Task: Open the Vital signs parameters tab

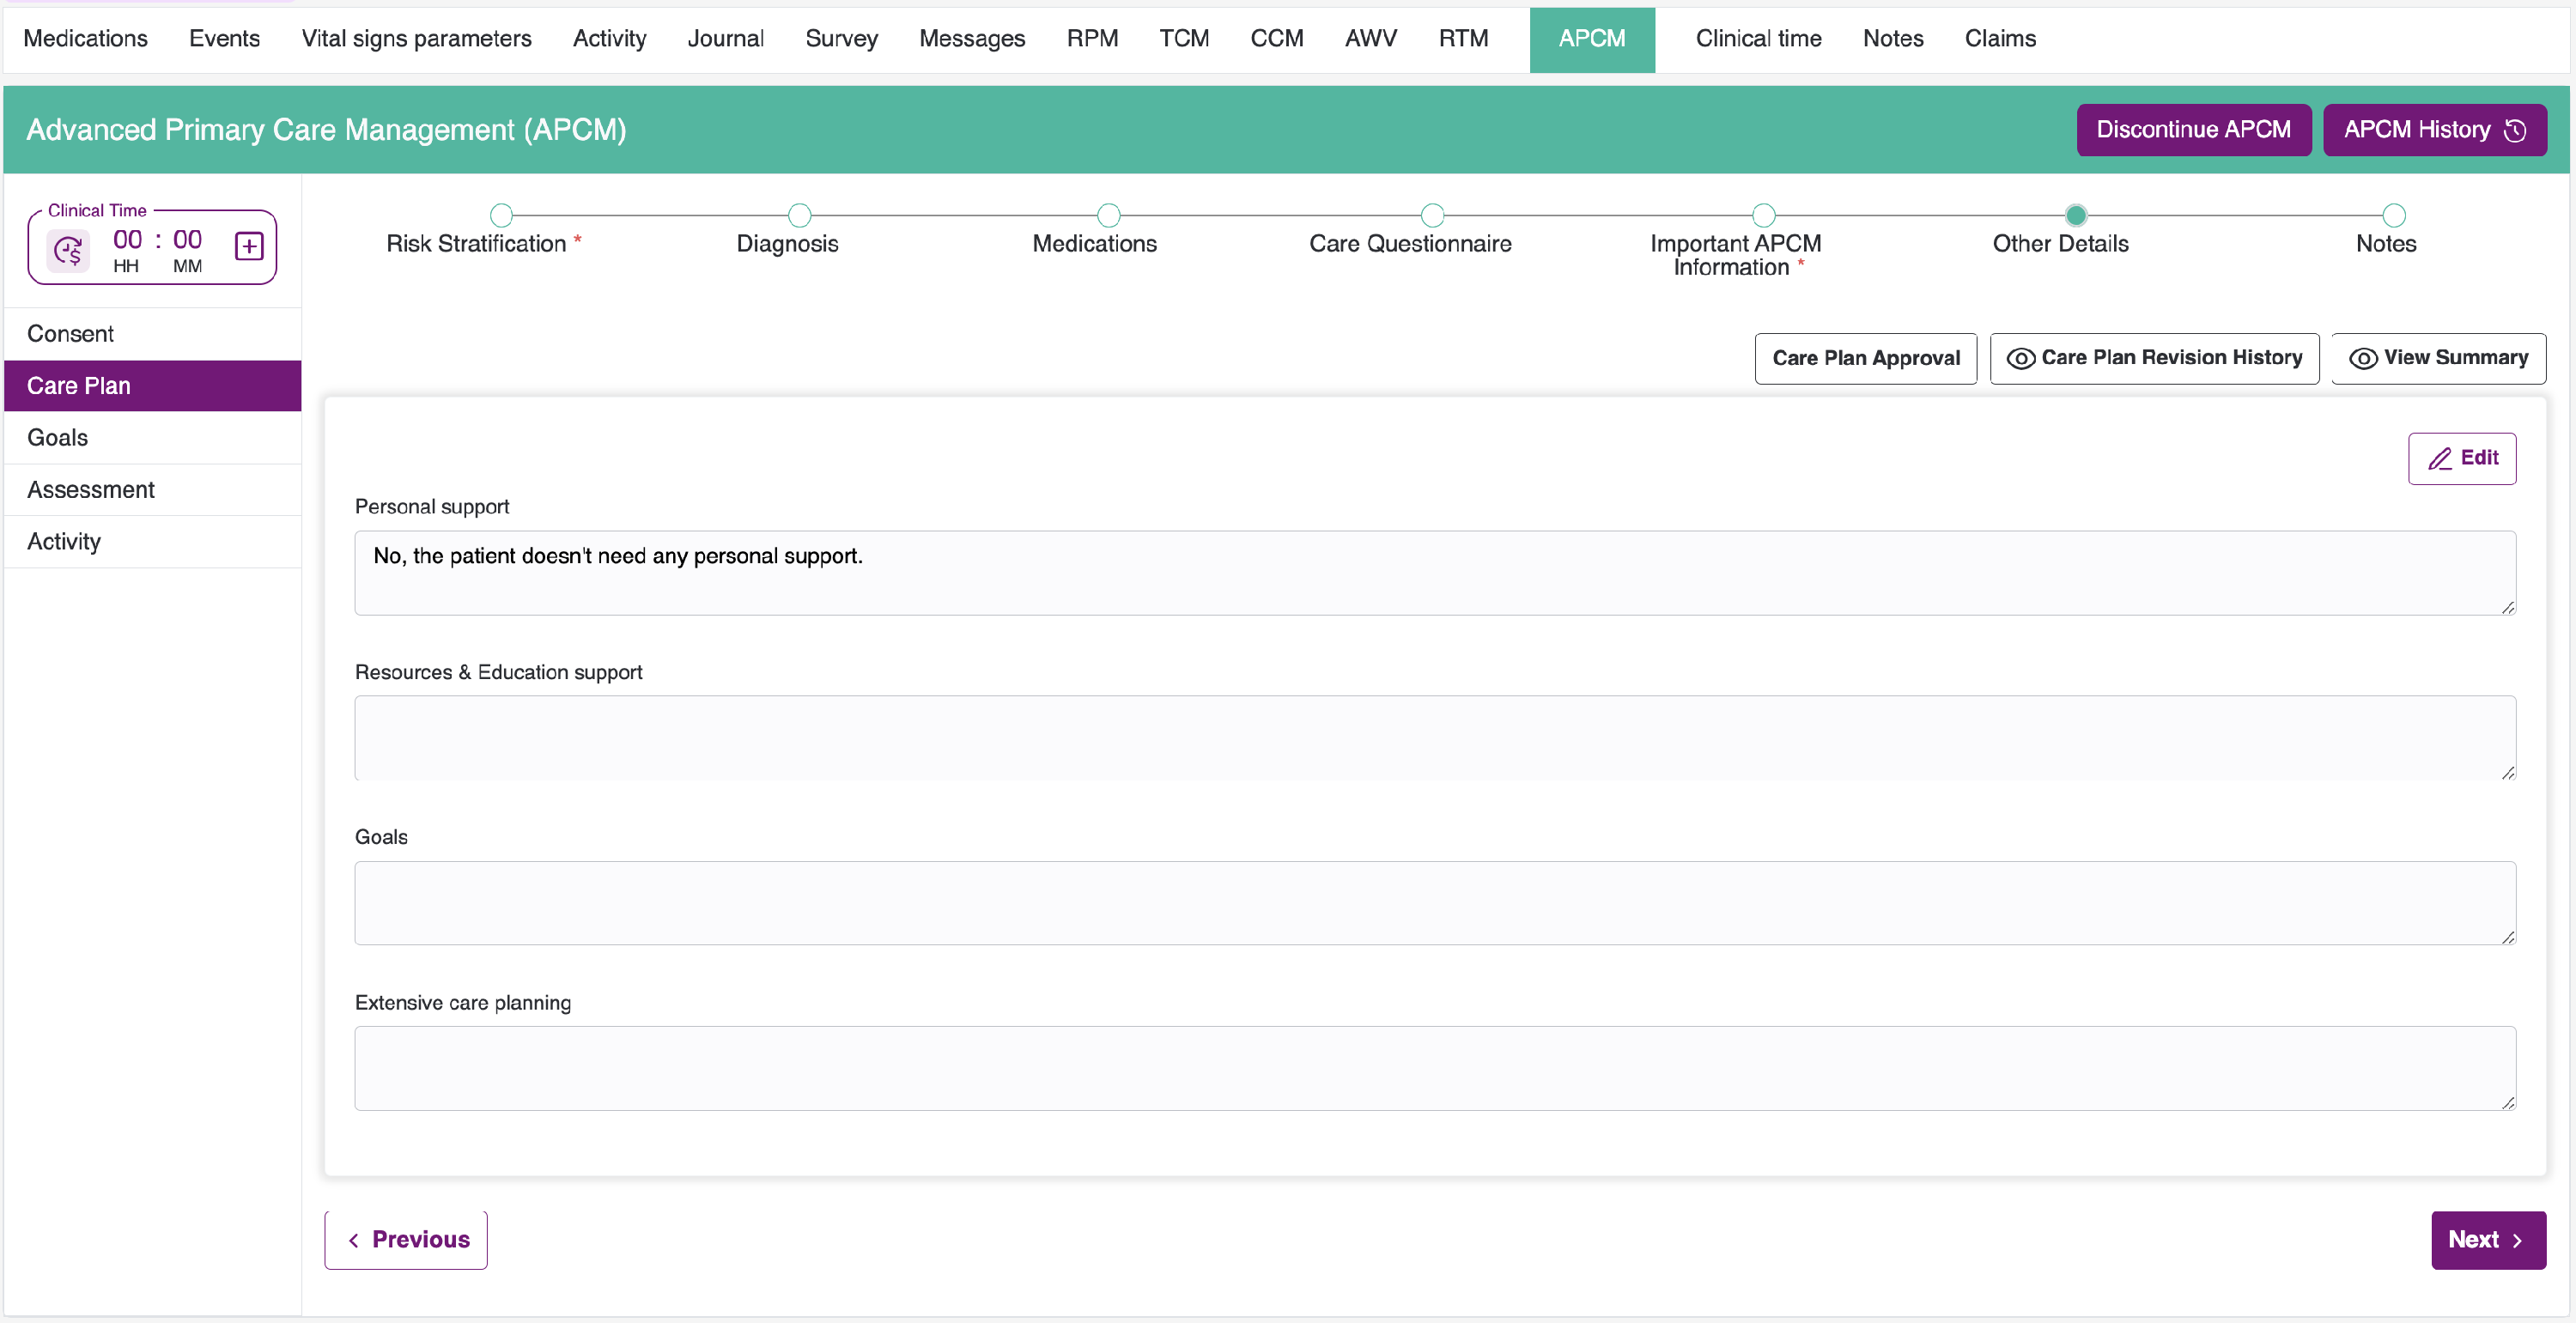Action: pyautogui.click(x=416, y=39)
